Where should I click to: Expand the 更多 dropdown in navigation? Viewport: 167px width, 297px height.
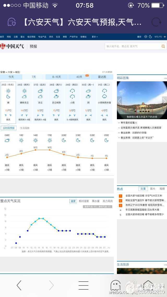(x=94, y=37)
